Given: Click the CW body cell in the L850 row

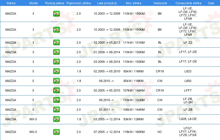Looking at the screenshot, I should click(160, 81).
